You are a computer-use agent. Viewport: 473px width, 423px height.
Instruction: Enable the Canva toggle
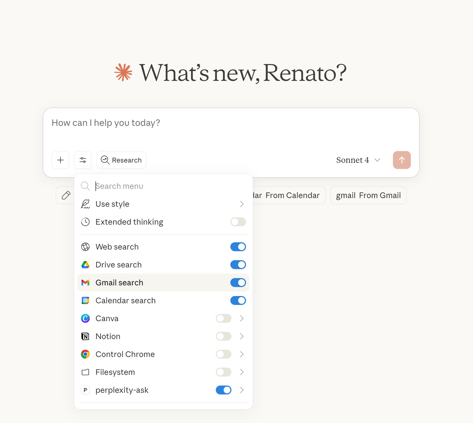pyautogui.click(x=224, y=318)
